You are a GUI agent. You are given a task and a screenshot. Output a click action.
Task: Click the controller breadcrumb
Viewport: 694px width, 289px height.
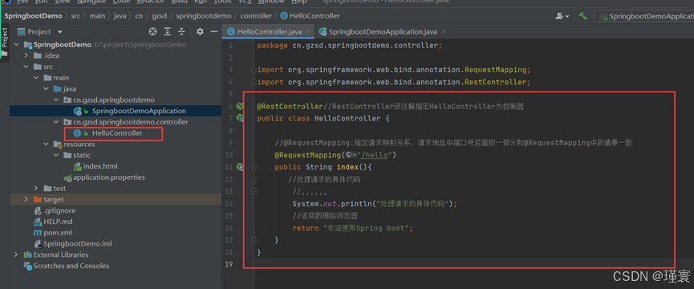click(256, 16)
